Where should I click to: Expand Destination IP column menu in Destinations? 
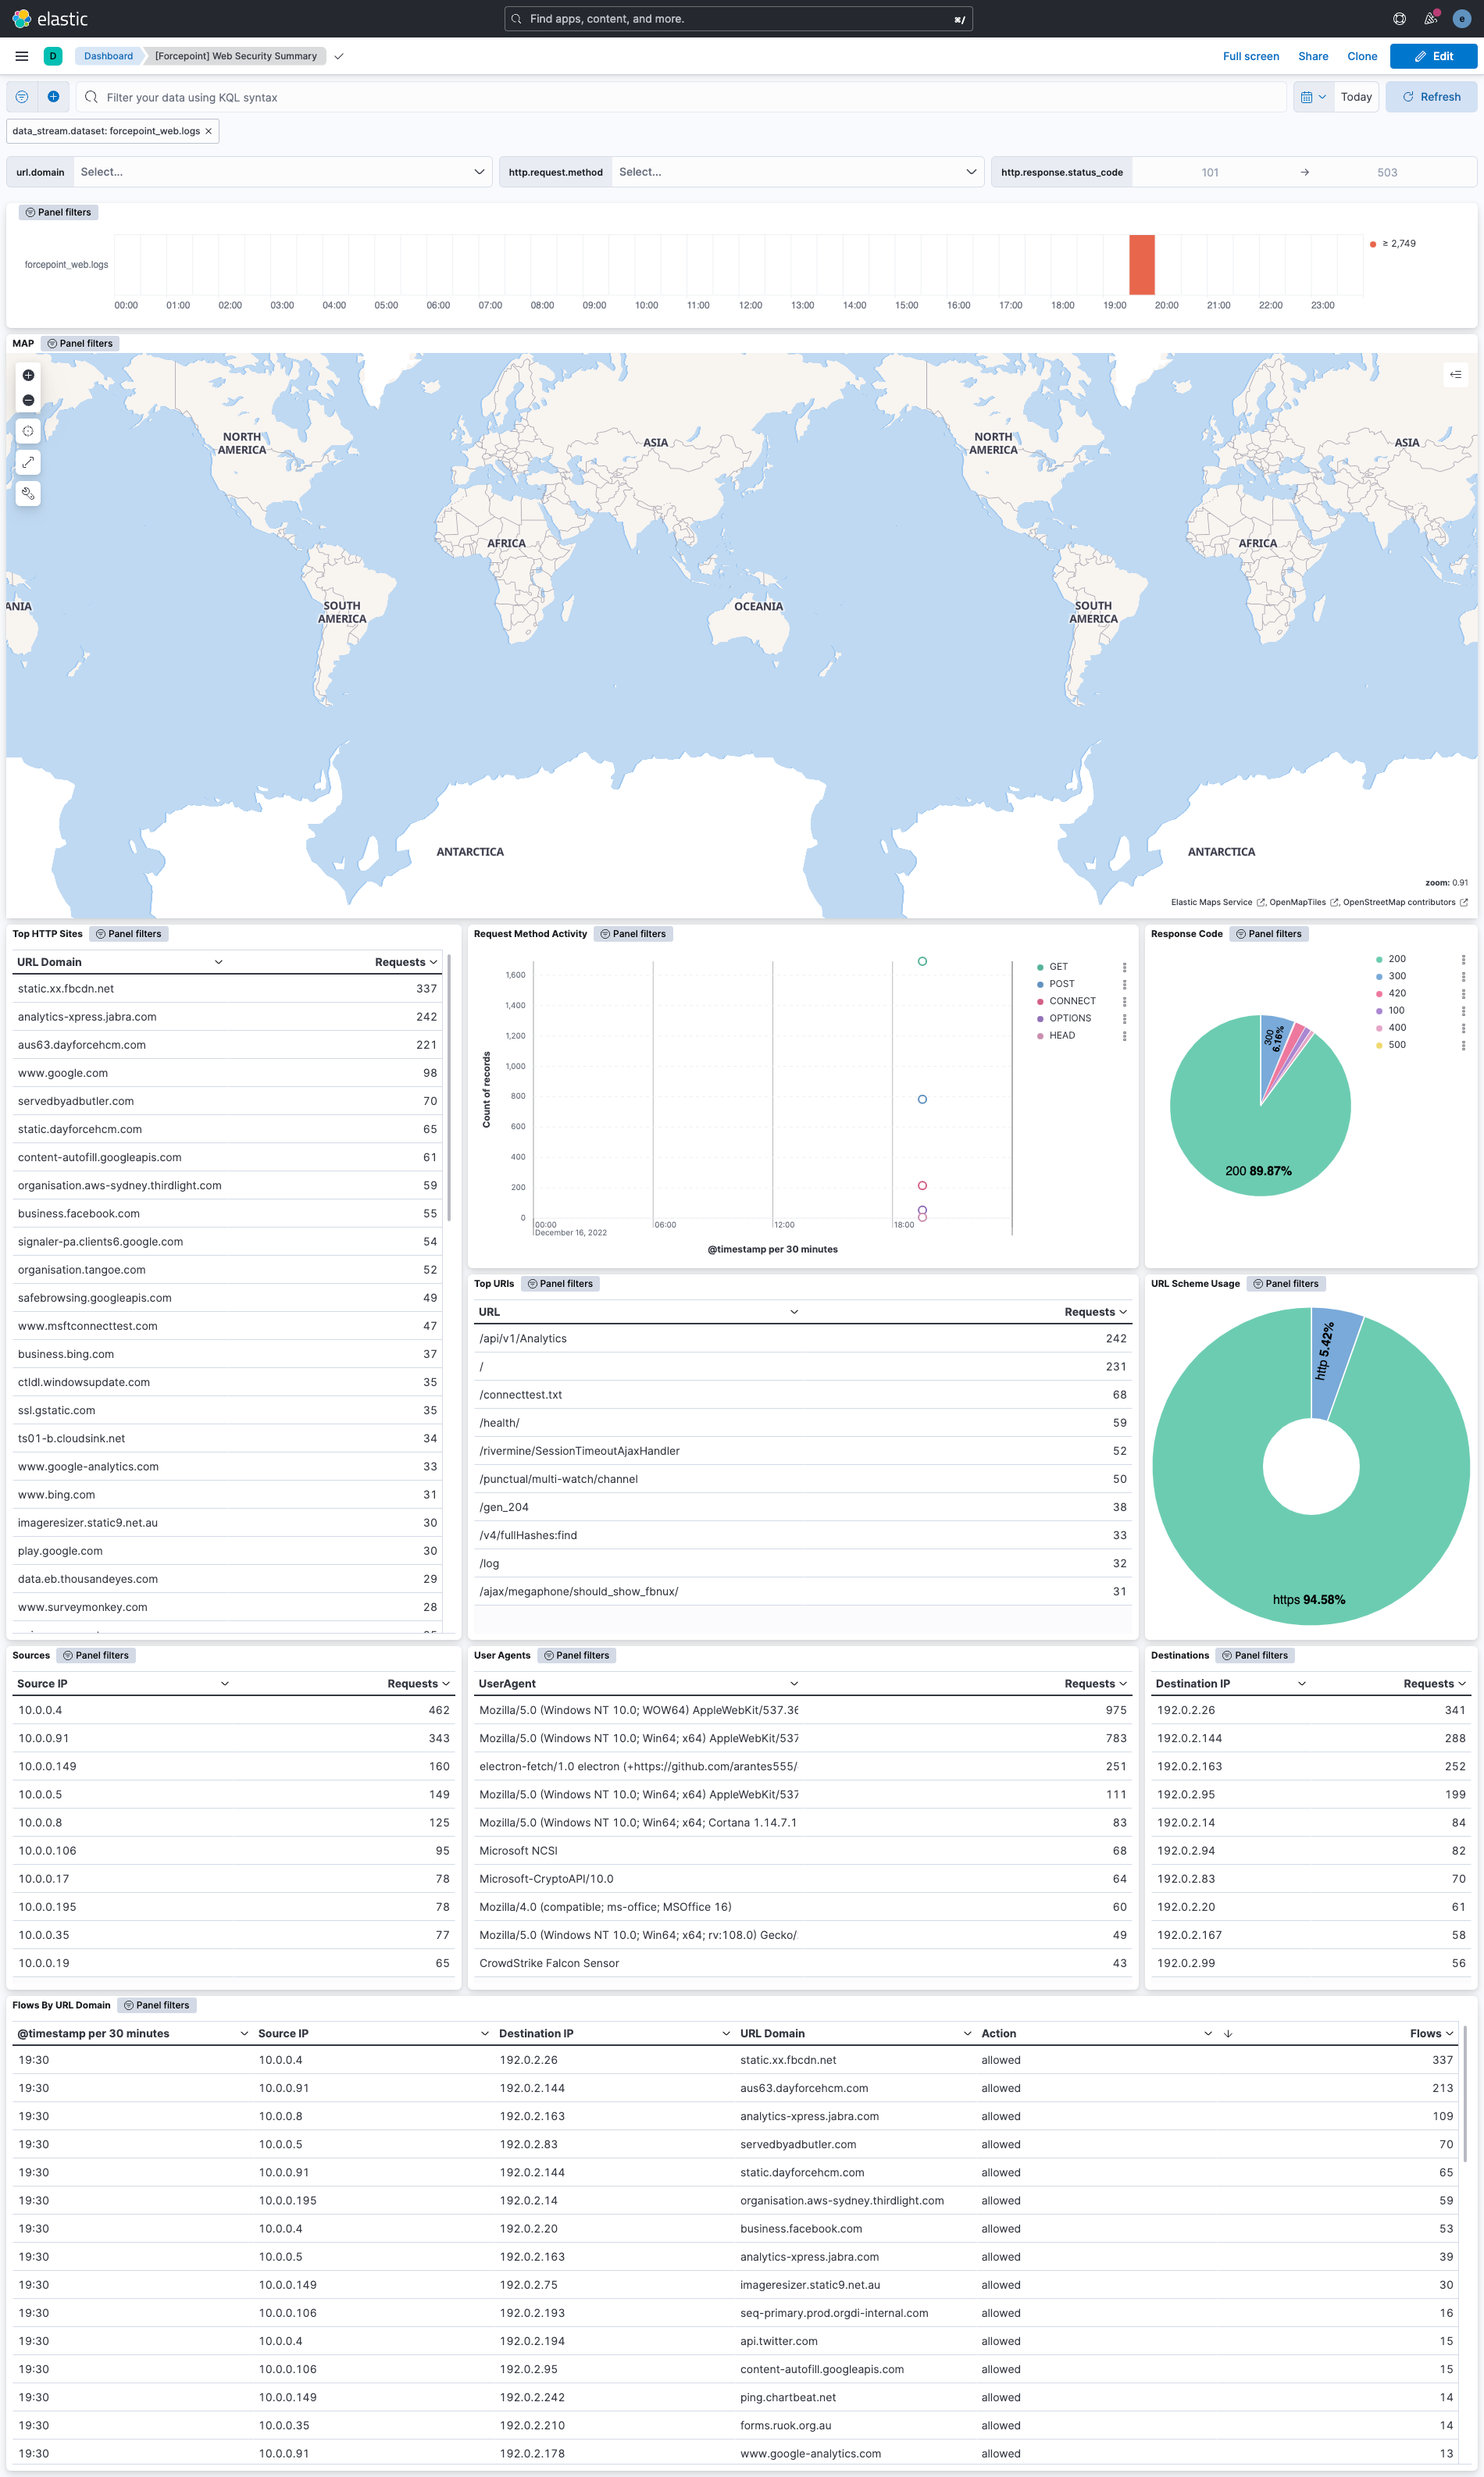(1302, 1684)
